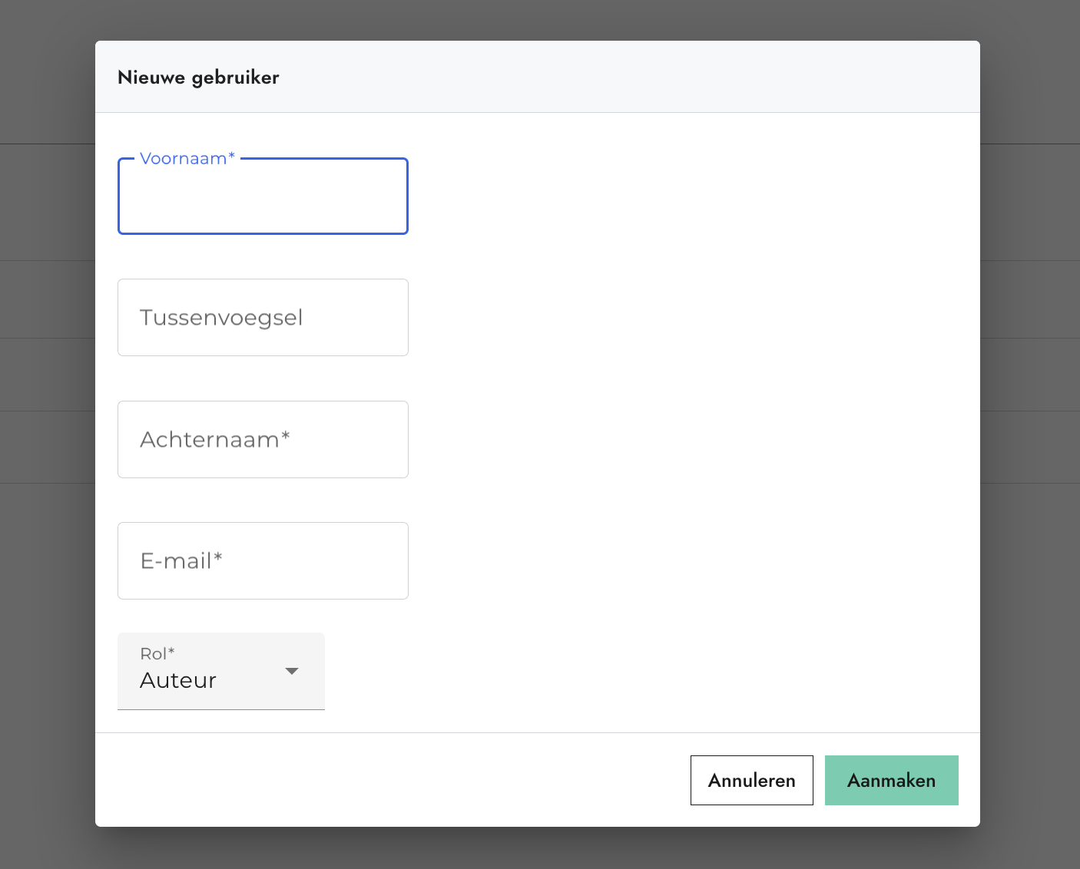Click the Nieuwe gebruiker dialog title
Viewport: 1080px width, 869px height.
(x=198, y=78)
